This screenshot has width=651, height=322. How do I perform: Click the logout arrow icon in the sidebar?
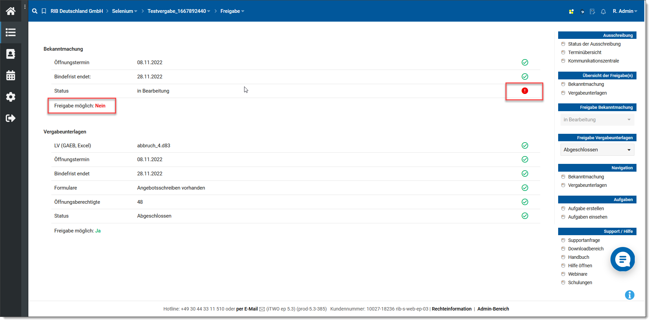pos(10,118)
